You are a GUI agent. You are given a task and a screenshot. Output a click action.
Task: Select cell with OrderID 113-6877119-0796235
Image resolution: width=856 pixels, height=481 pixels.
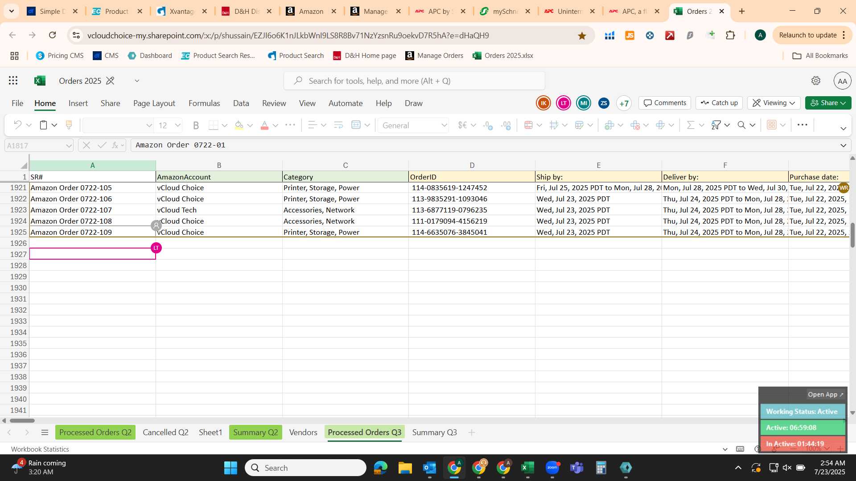472,210
